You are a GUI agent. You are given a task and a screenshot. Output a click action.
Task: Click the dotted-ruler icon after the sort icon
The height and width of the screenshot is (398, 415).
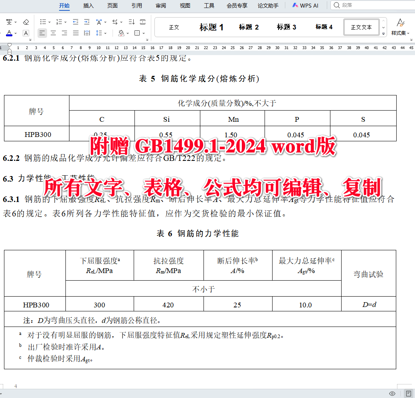pos(143,22)
